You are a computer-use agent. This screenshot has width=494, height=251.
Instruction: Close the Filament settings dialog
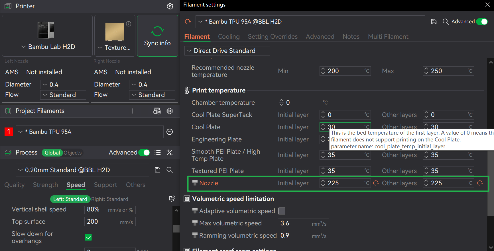point(487,5)
